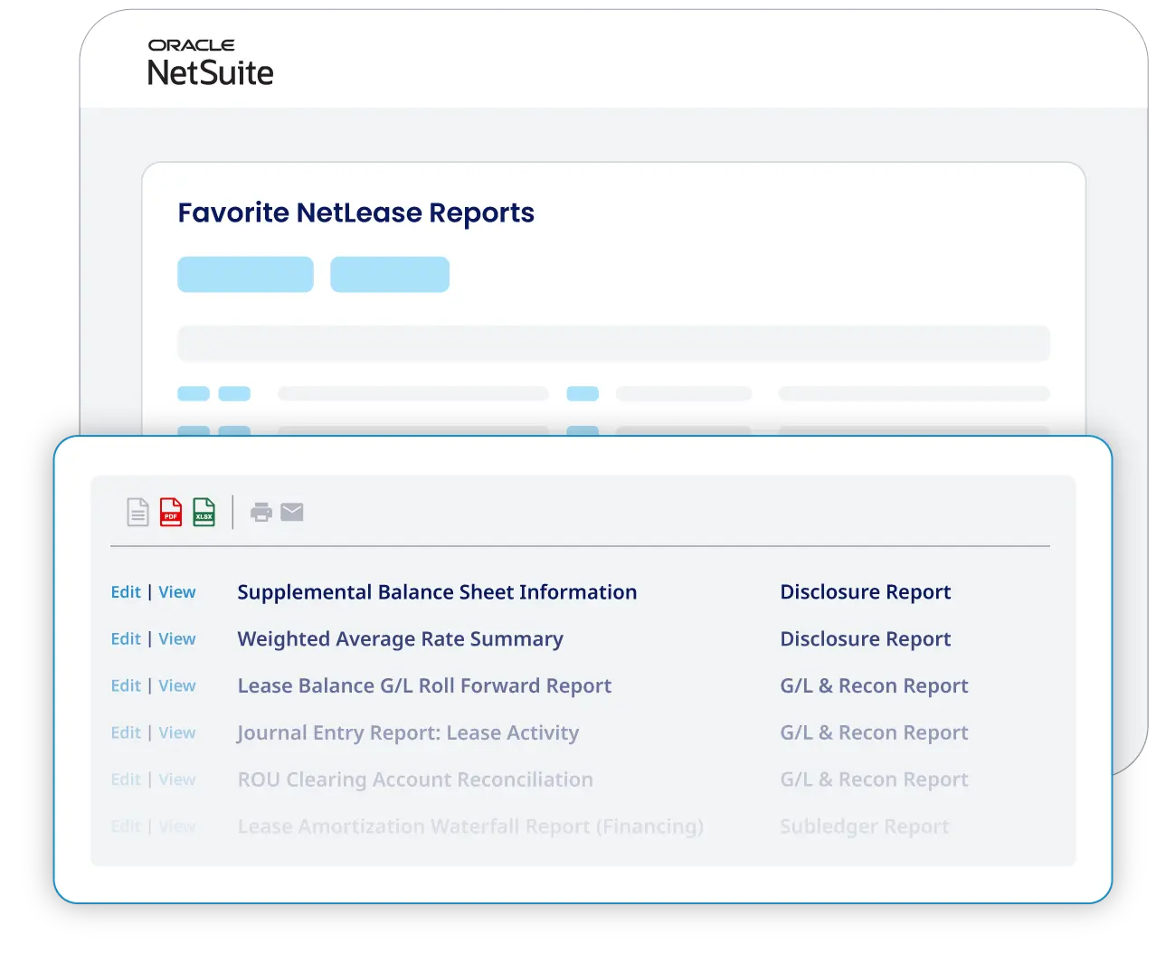1156x963 pixels.
Task: Click 'Disclosure Report' in Weighted Average row
Action: click(866, 639)
